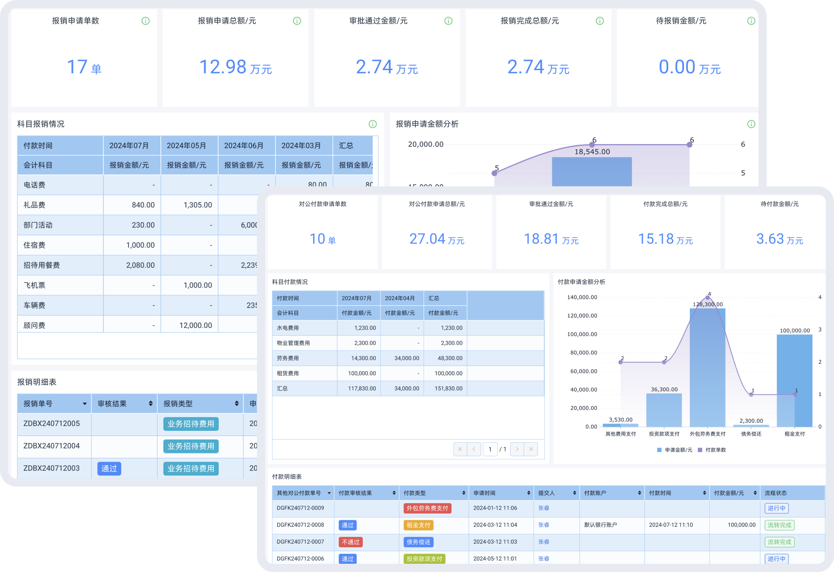Click info icon beside 科目报销情况 title
Screen dimensions: 834x572
[372, 124]
